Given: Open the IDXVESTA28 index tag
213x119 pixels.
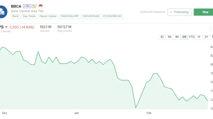Looking at the screenshot, I should click(x=91, y=16).
